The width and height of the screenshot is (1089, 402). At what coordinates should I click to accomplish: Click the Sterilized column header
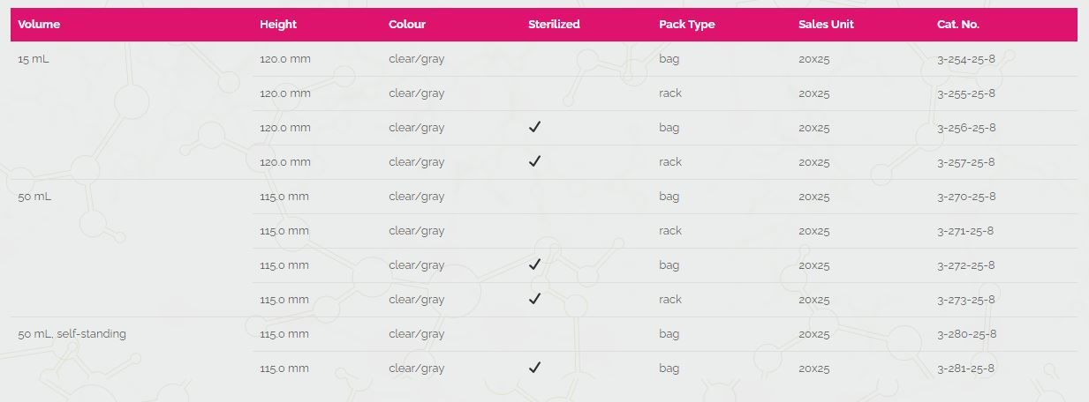pyautogui.click(x=554, y=25)
